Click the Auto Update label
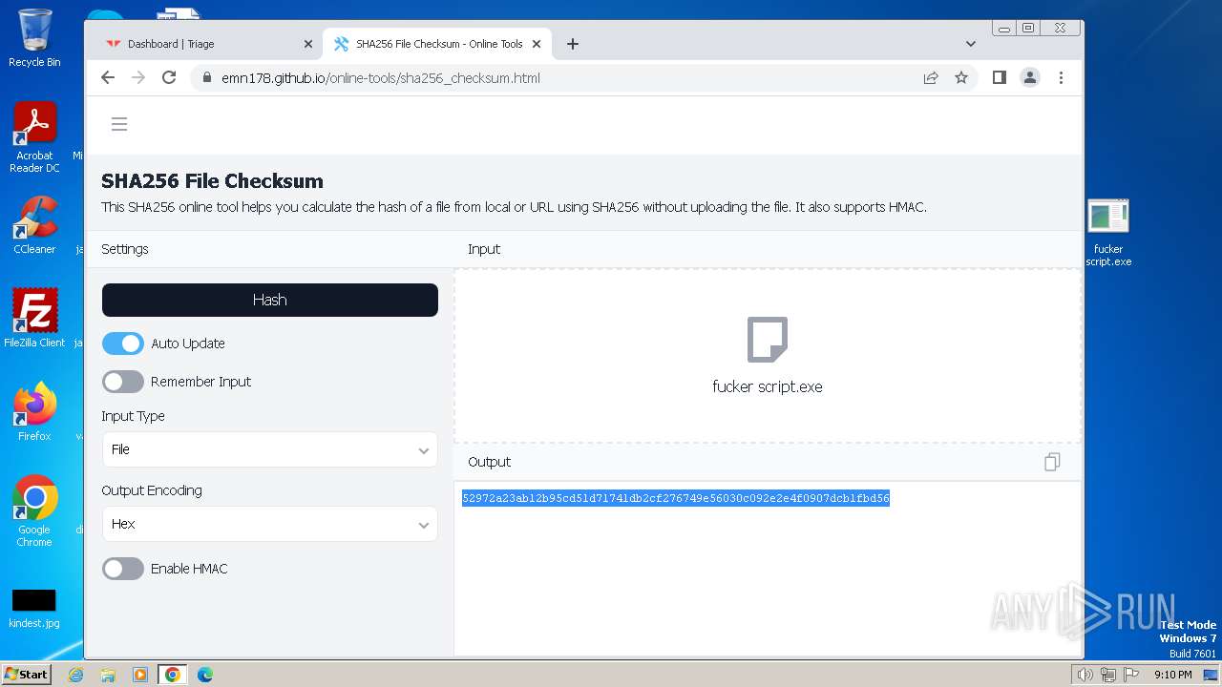The image size is (1222, 687). click(x=188, y=343)
